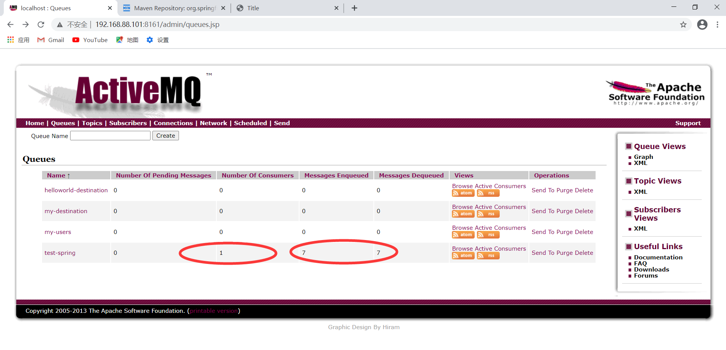Focus the Queue Name input field
Viewport: 726px width, 350px height.
point(110,136)
